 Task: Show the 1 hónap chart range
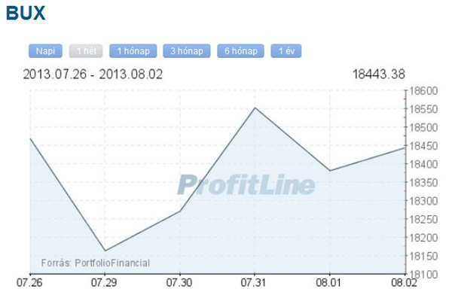133,51
